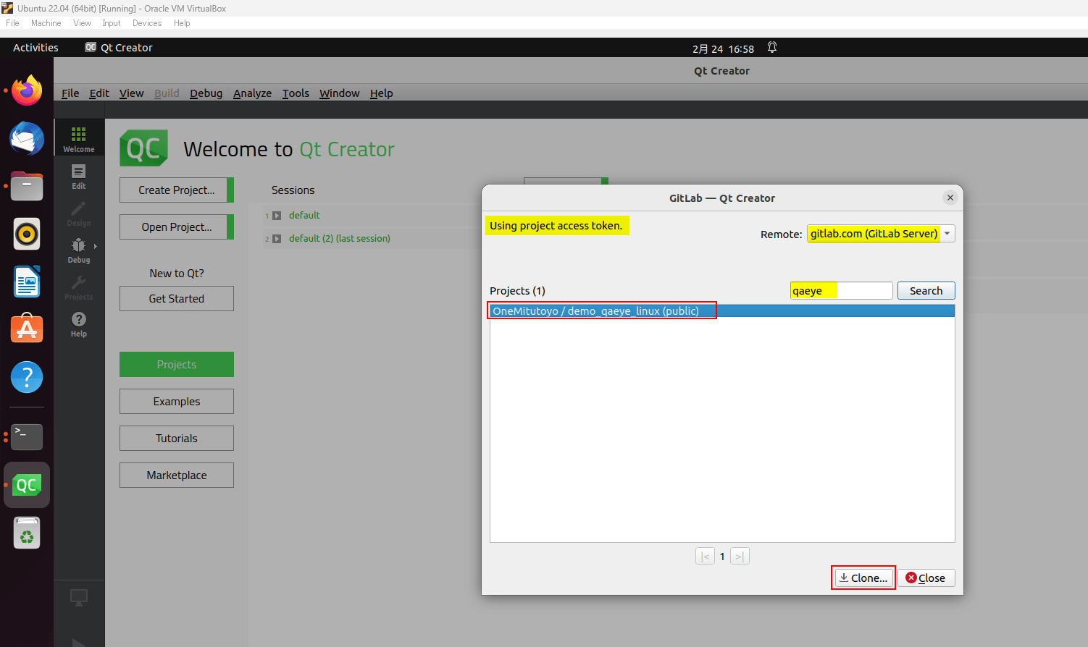Click the Get Started button
1088x647 pixels.
177,298
